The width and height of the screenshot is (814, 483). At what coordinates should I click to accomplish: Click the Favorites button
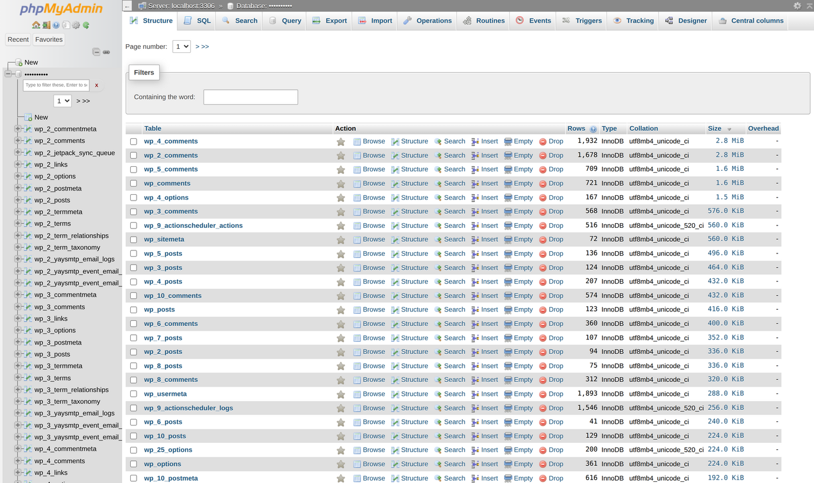(x=49, y=40)
